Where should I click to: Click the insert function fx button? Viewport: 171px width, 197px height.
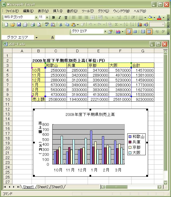53,37
